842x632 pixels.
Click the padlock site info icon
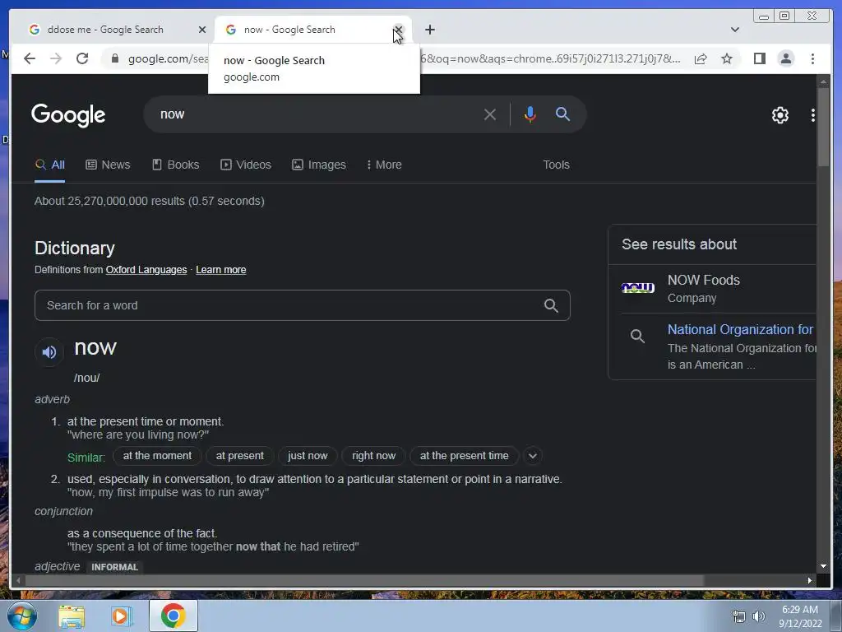click(115, 58)
